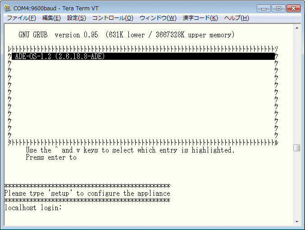This screenshot has height=230, width=305.
Task: Open the ヘルプ(H) menu
Action: tap(237, 18)
